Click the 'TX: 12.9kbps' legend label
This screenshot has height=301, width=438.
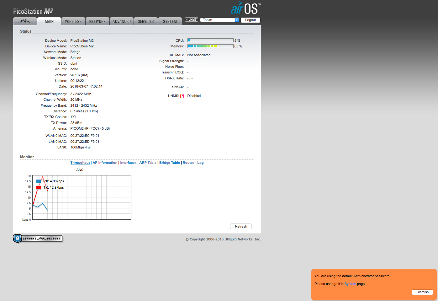click(54, 187)
